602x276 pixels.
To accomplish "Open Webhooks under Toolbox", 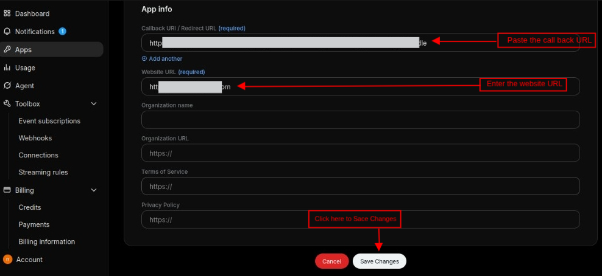I will pos(35,138).
